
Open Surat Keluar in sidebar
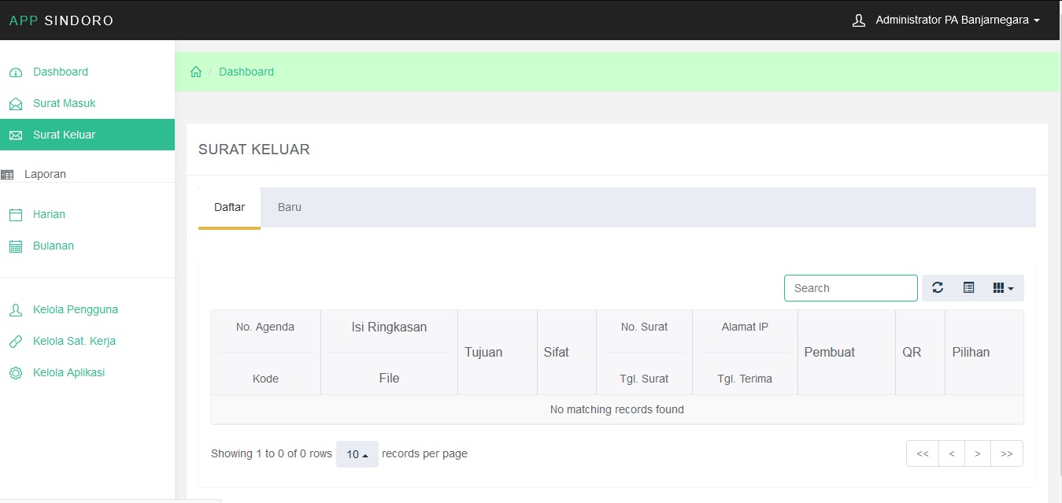click(x=64, y=135)
